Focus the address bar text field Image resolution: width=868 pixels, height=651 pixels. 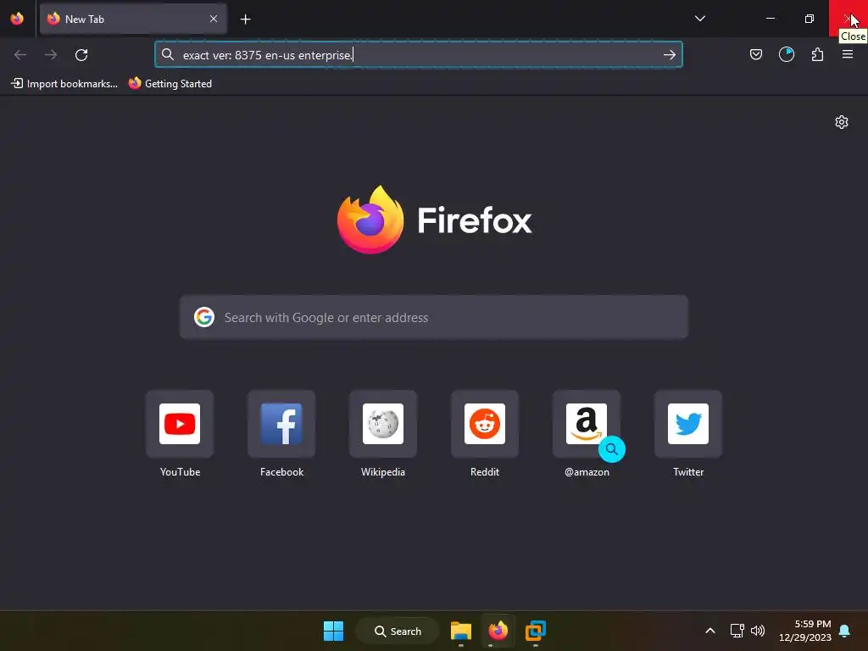click(418, 55)
